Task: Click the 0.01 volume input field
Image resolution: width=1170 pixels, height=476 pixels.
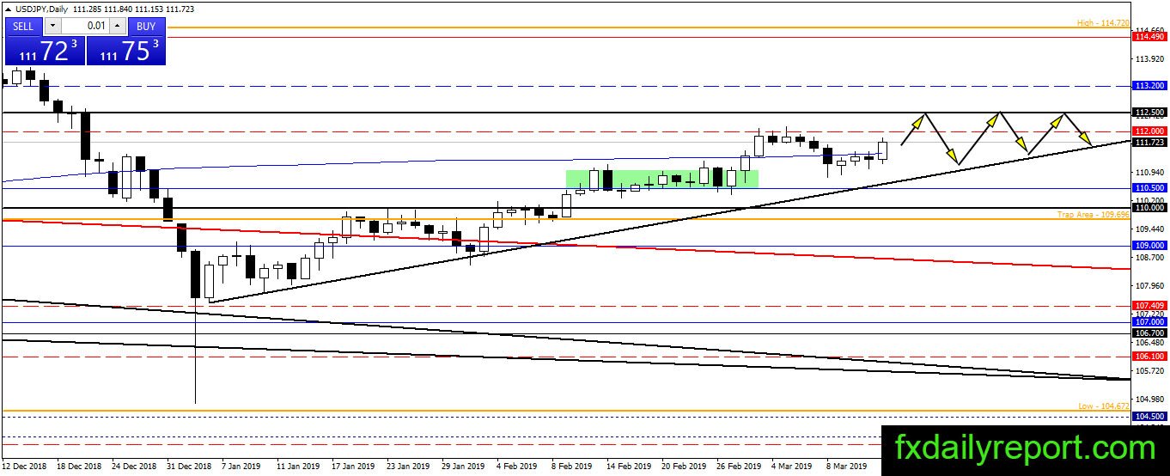Action: point(84,26)
